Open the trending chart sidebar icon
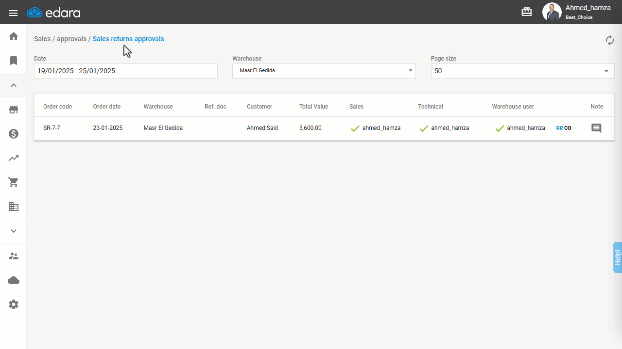 tap(14, 158)
